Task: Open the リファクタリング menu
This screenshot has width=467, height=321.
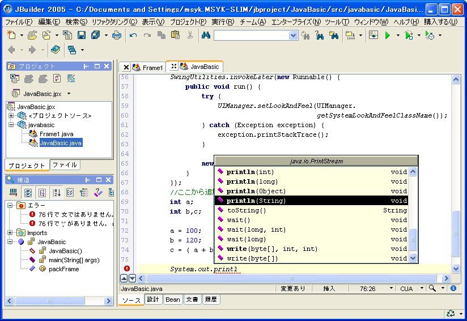Action: pos(114,22)
